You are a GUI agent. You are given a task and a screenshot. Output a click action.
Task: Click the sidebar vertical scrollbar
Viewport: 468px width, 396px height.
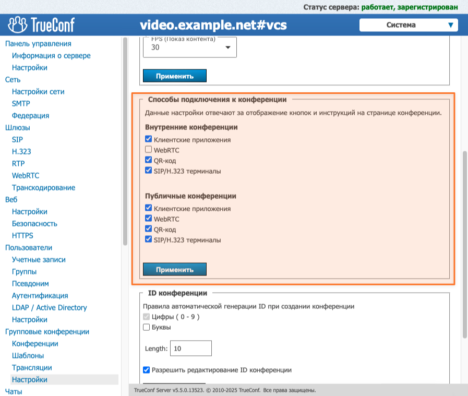[x=125, y=141]
